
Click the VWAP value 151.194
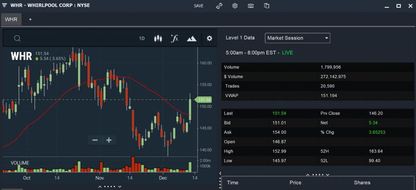click(x=329, y=96)
